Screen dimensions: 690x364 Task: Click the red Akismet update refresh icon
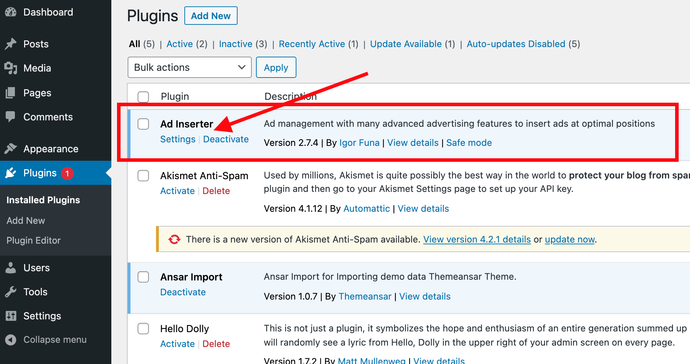point(174,239)
